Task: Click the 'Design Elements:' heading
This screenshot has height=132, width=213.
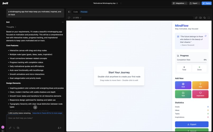Action: tap(13, 83)
